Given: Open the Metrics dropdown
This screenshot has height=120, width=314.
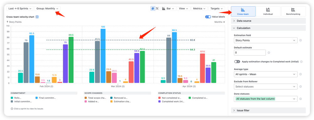Looking at the screenshot, I should coord(199,8).
